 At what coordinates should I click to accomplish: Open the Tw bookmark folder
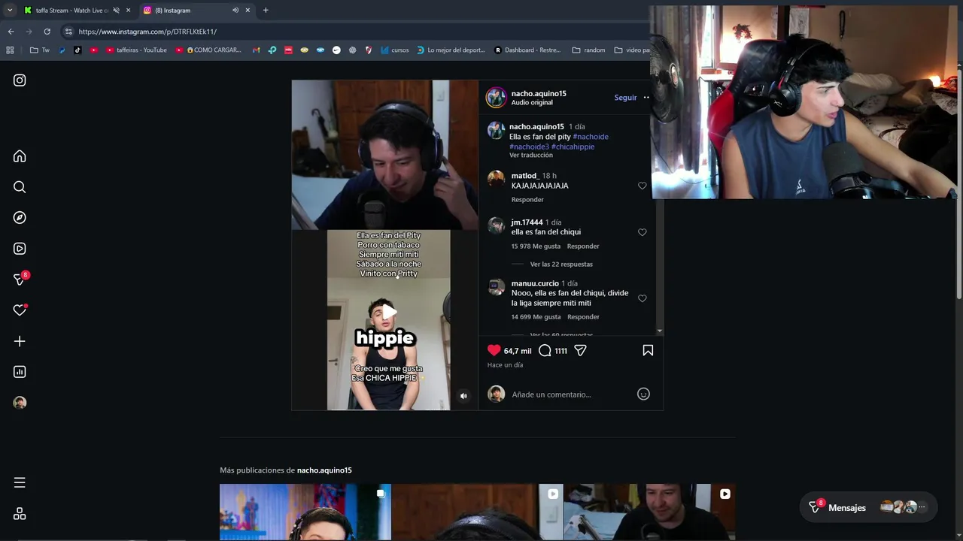(x=40, y=50)
